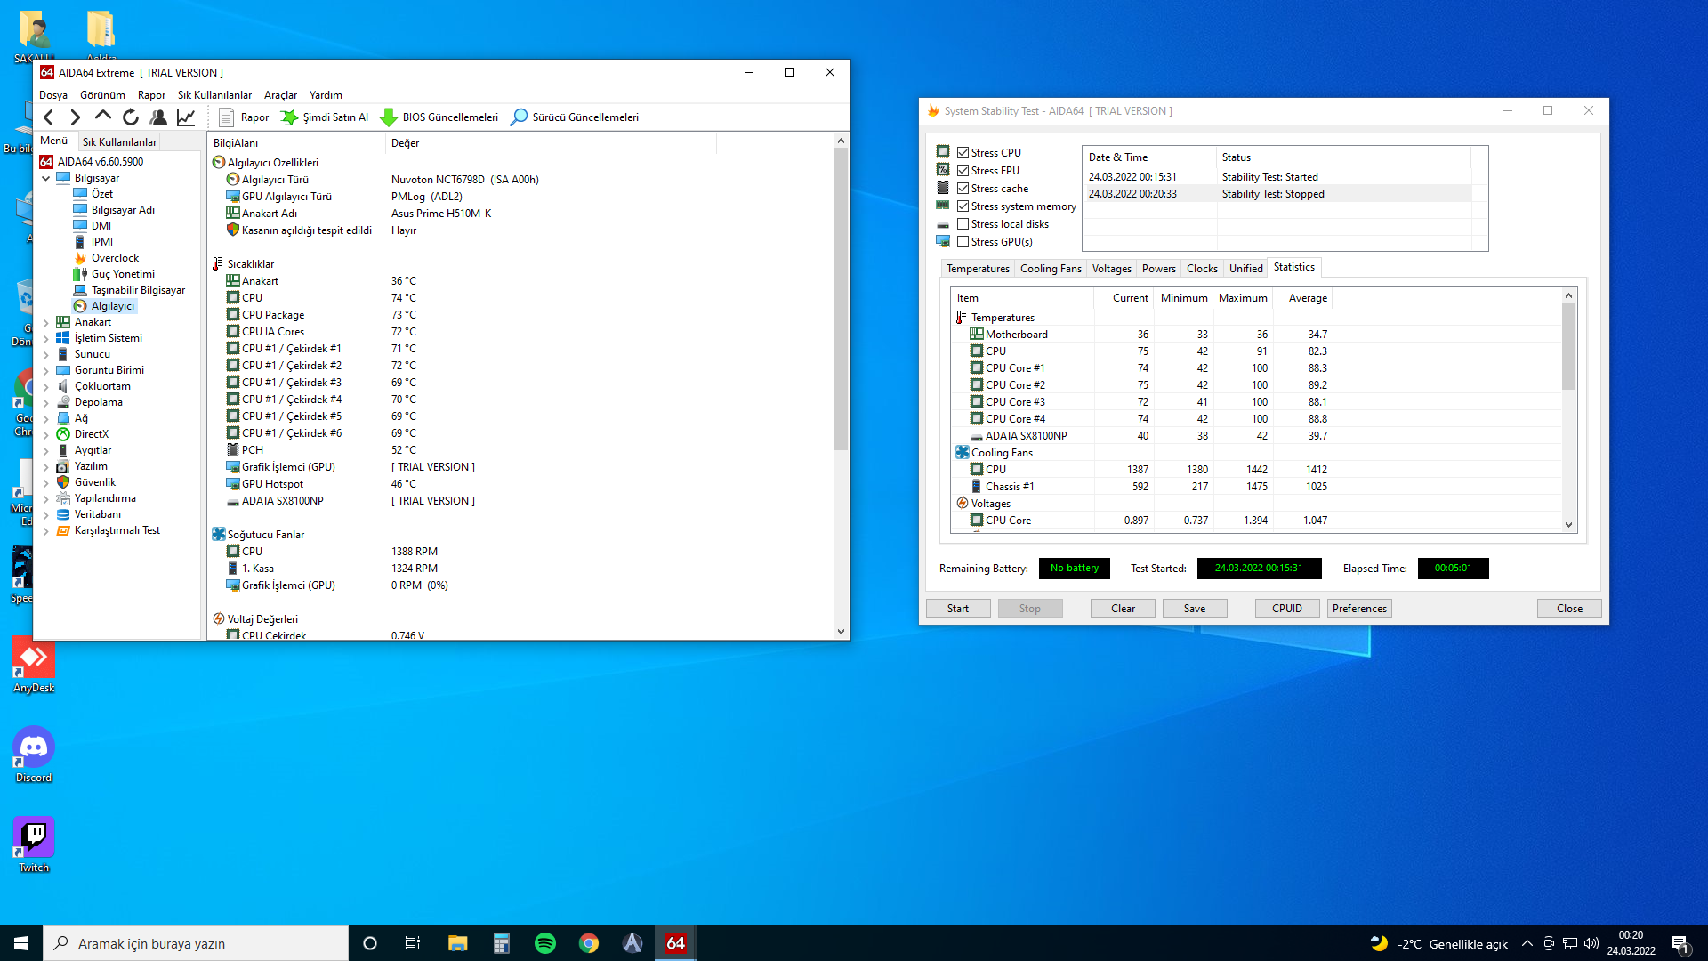
Task: Open the notification center icon
Action: tap(1680, 944)
